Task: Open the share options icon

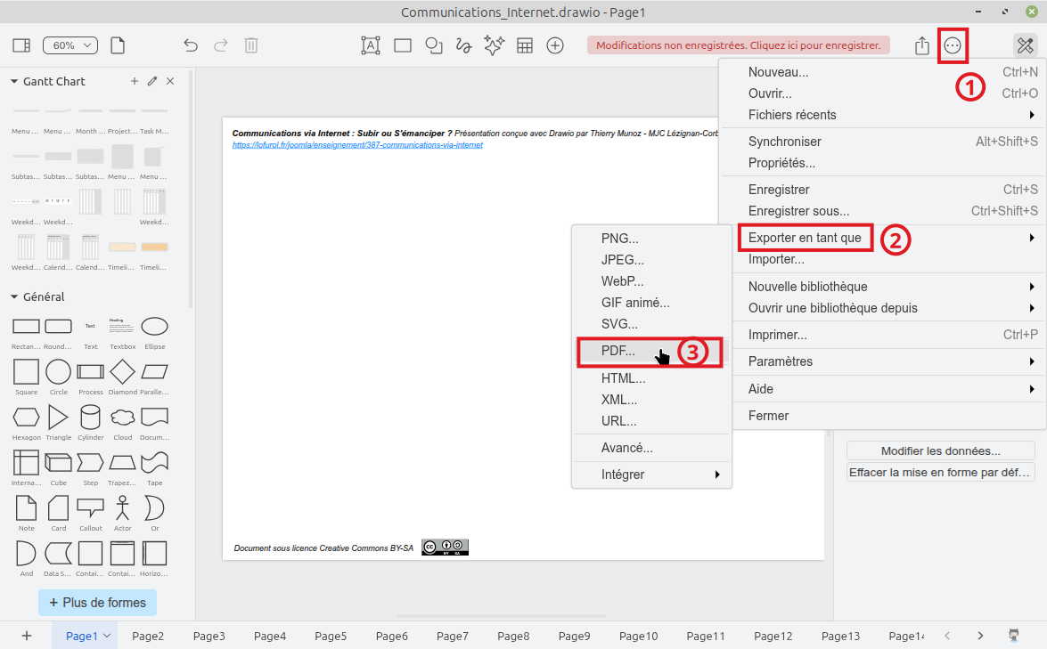Action: pos(921,45)
